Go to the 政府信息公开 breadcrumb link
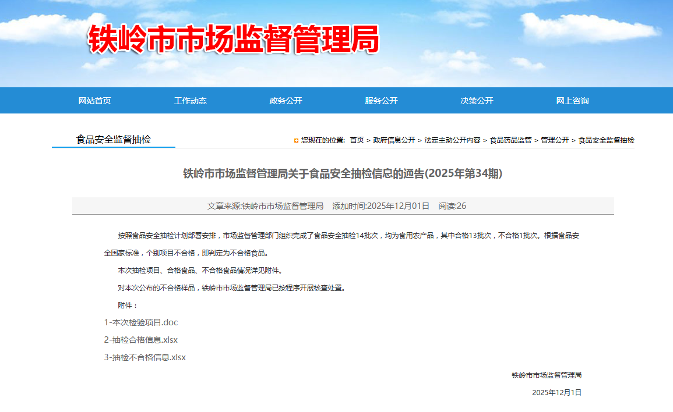 pos(394,140)
